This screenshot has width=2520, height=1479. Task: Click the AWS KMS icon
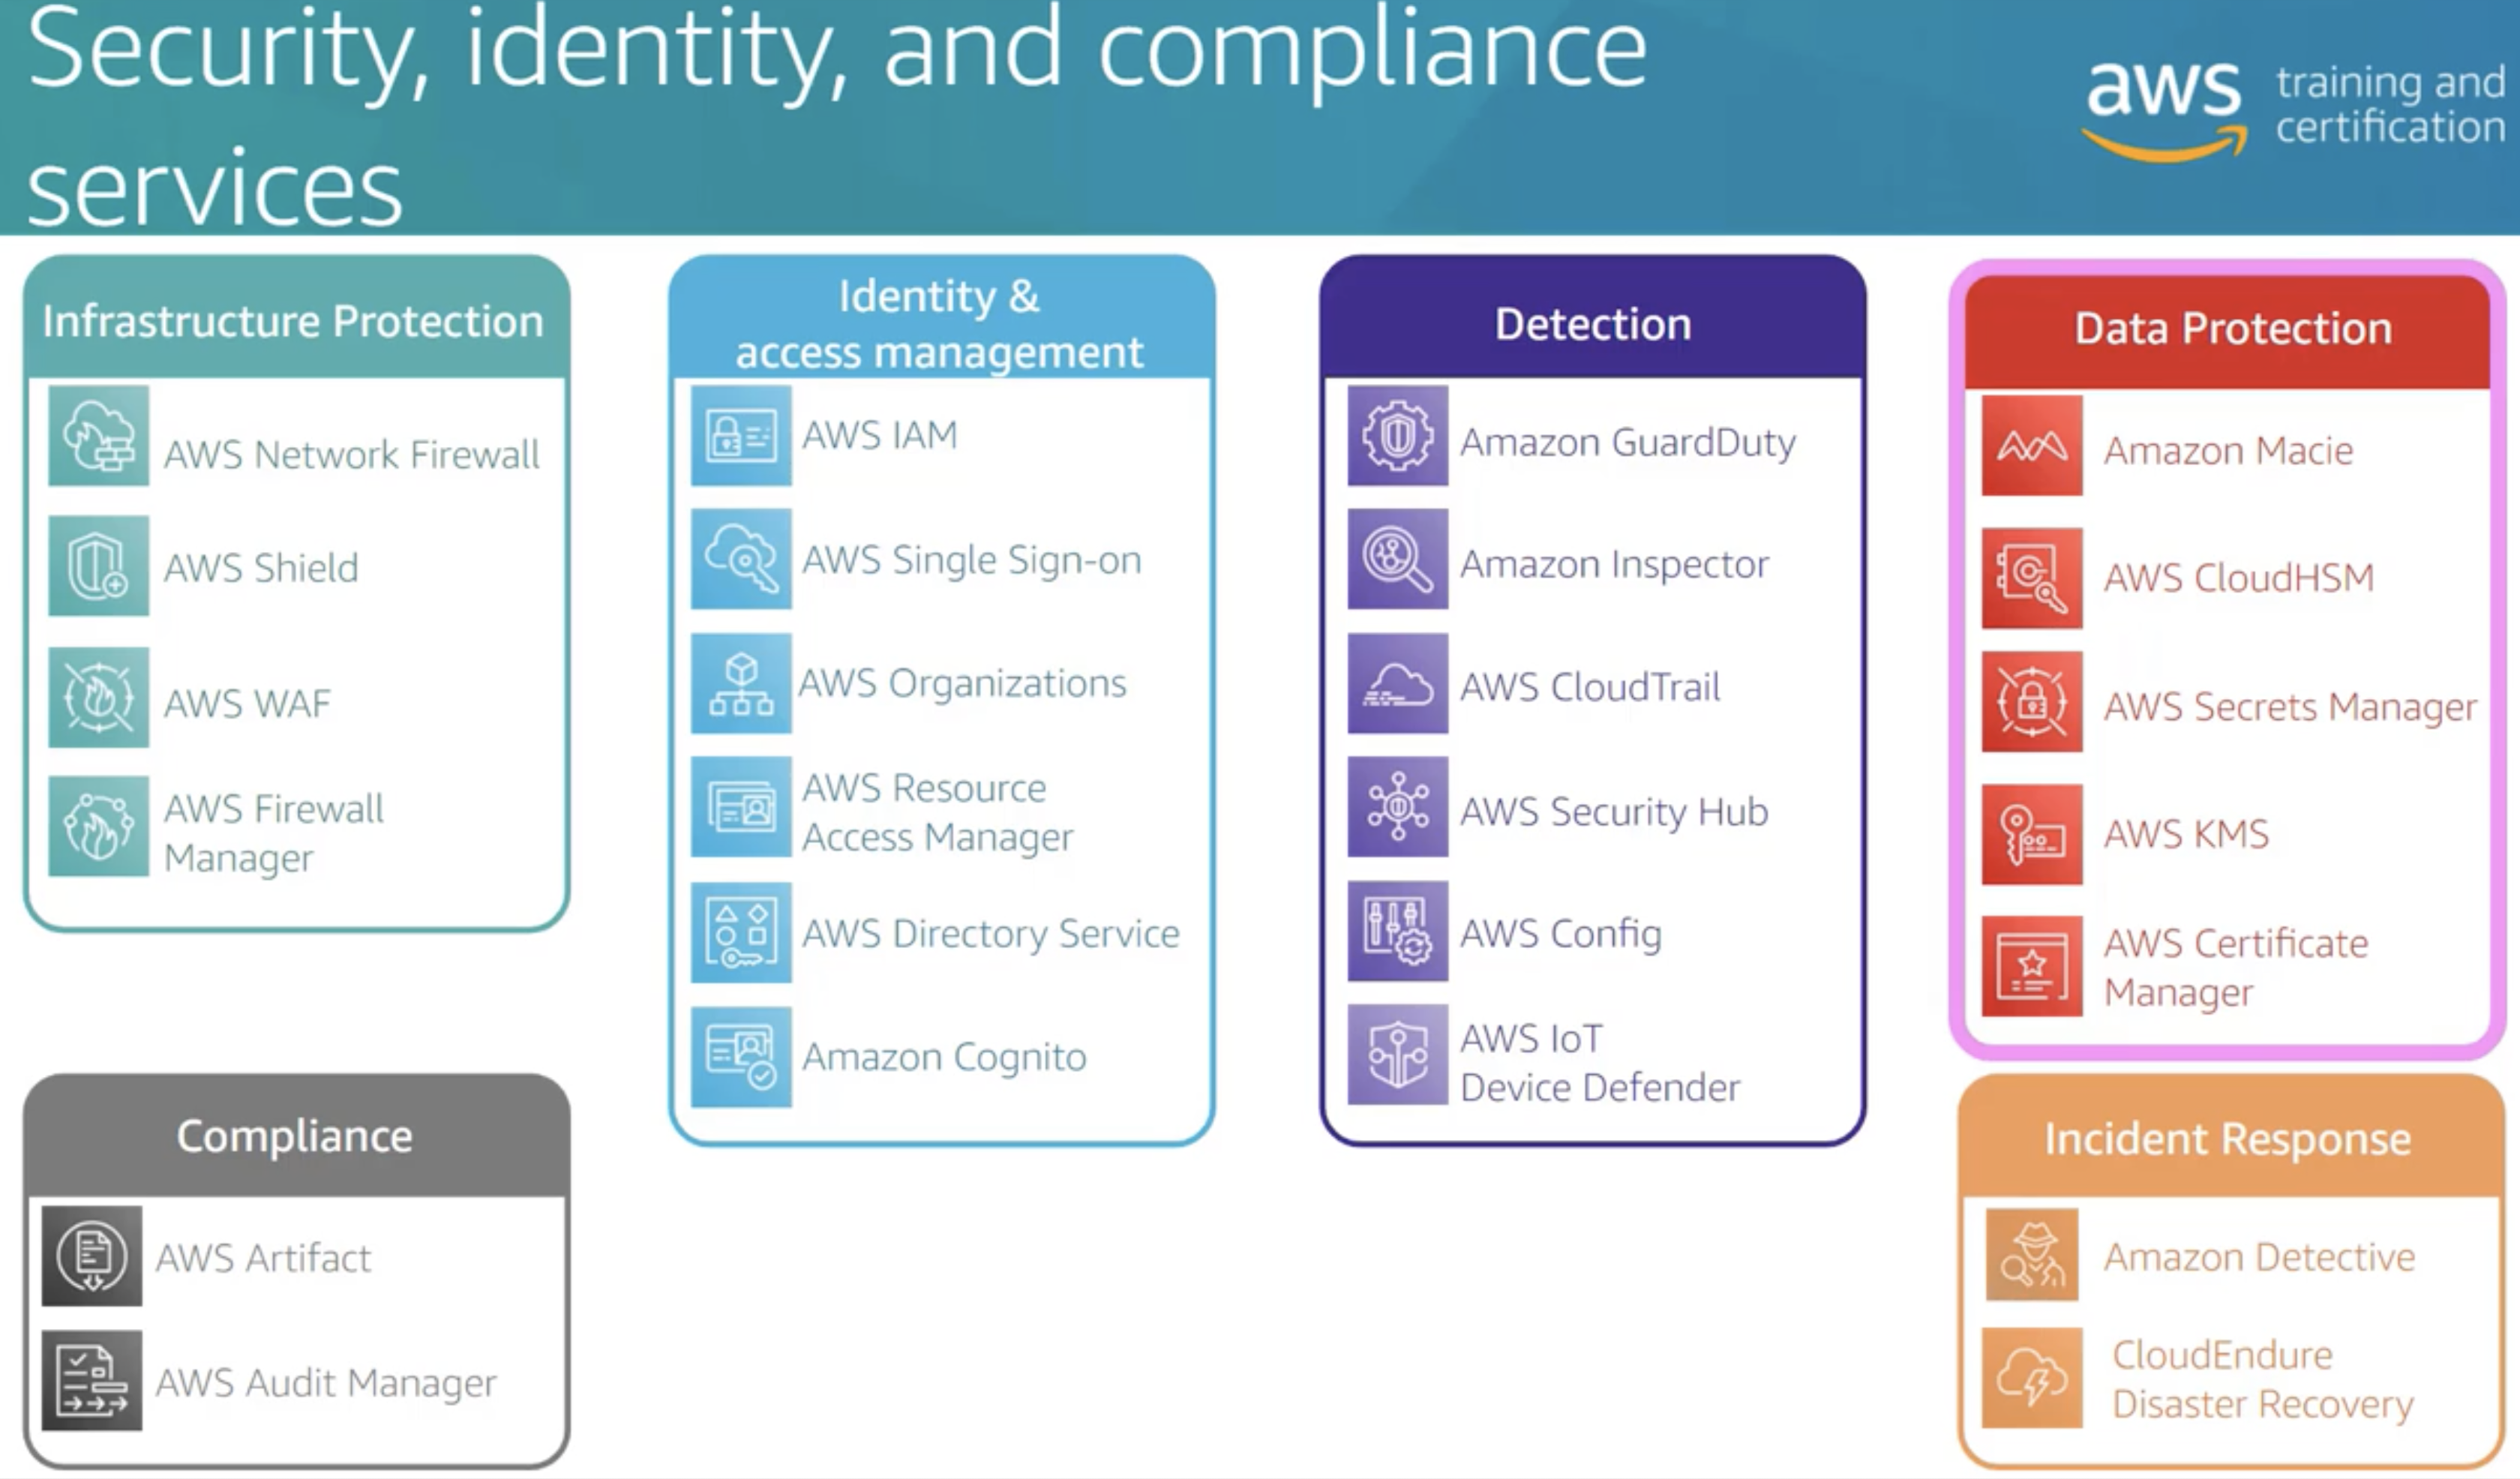pos(2032,834)
